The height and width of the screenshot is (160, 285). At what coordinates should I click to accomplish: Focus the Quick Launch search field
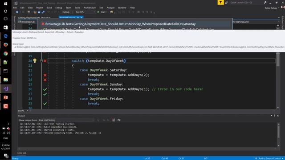click(x=246, y=3)
